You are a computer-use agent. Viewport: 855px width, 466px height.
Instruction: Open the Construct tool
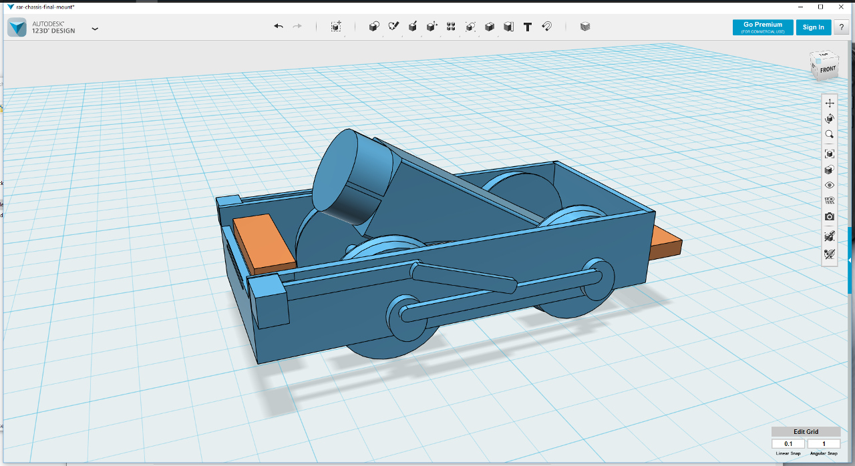click(413, 27)
